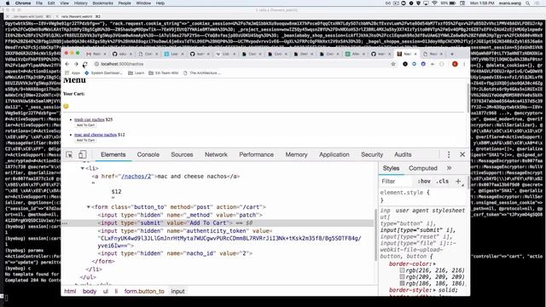Open the Security tab in DevTools
Image resolution: width=546 pixels, height=307 pixels.
coord(372,154)
